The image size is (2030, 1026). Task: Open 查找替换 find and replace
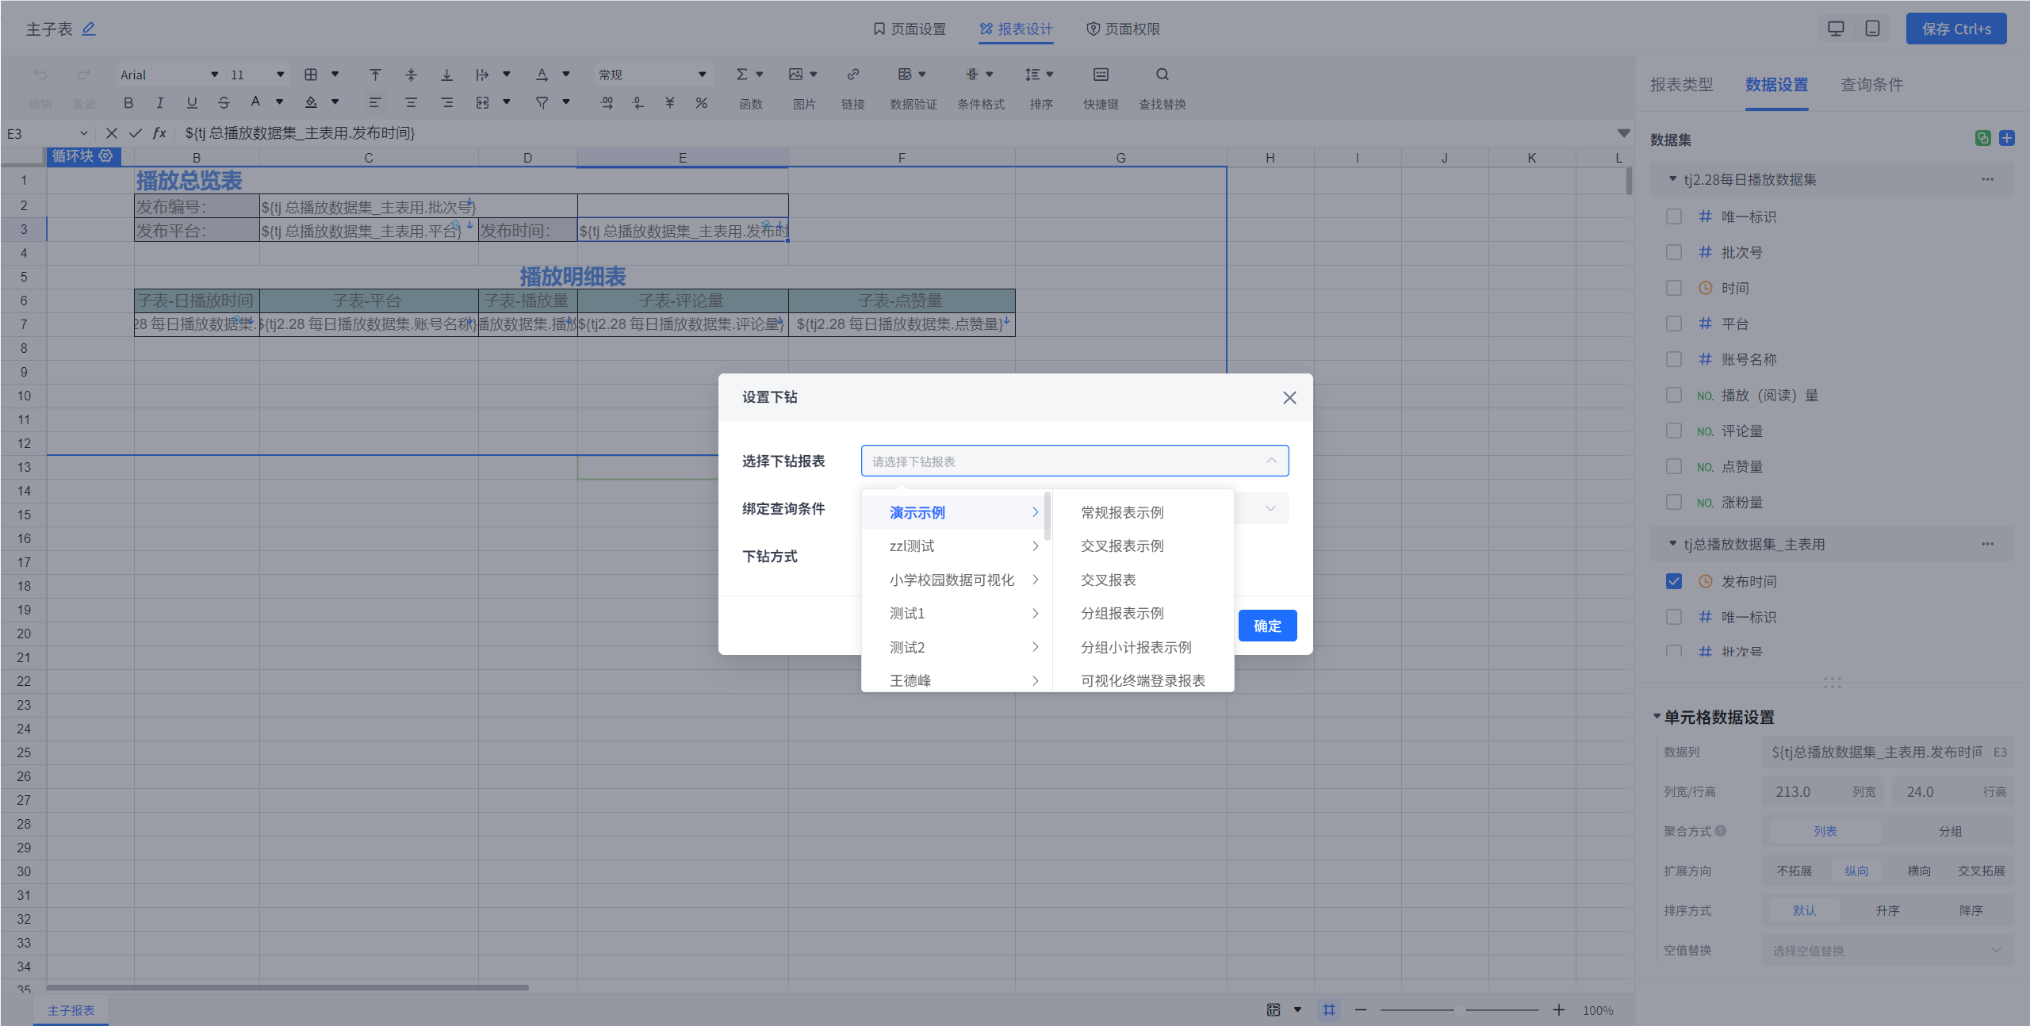[1161, 87]
